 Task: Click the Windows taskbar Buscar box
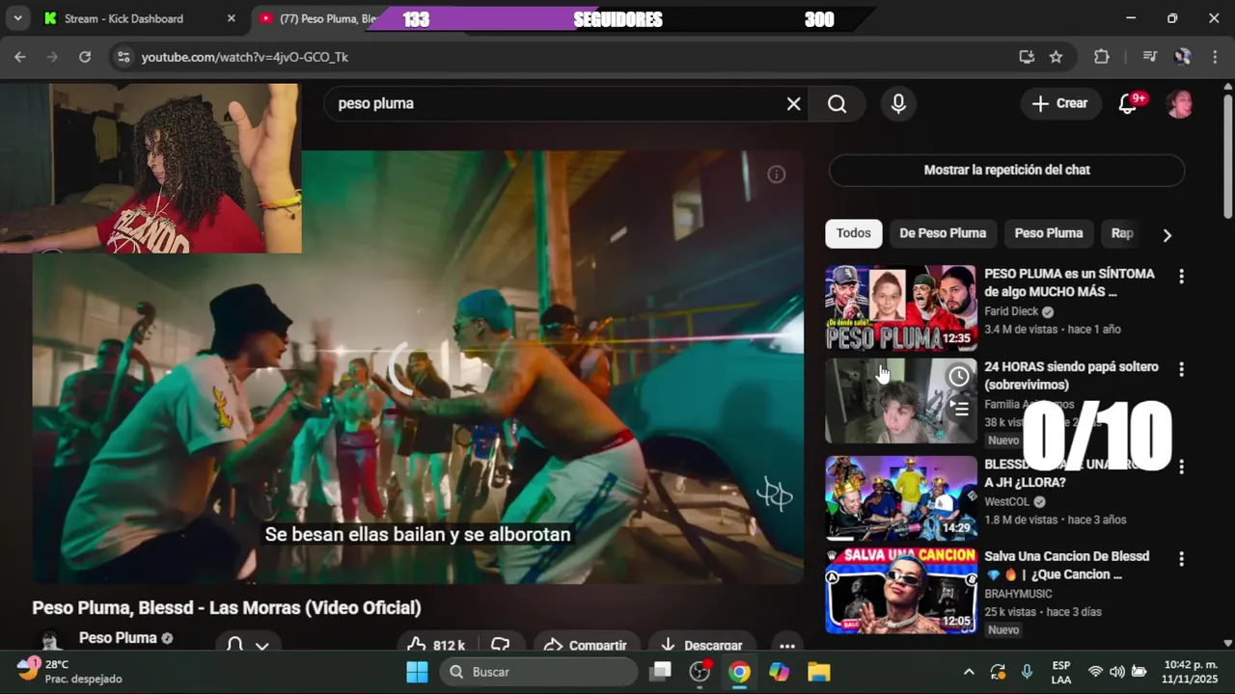[539, 672]
